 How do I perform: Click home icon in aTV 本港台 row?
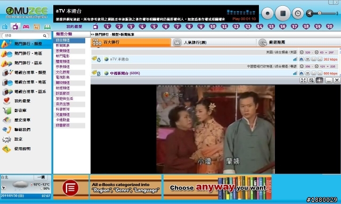point(302,59)
